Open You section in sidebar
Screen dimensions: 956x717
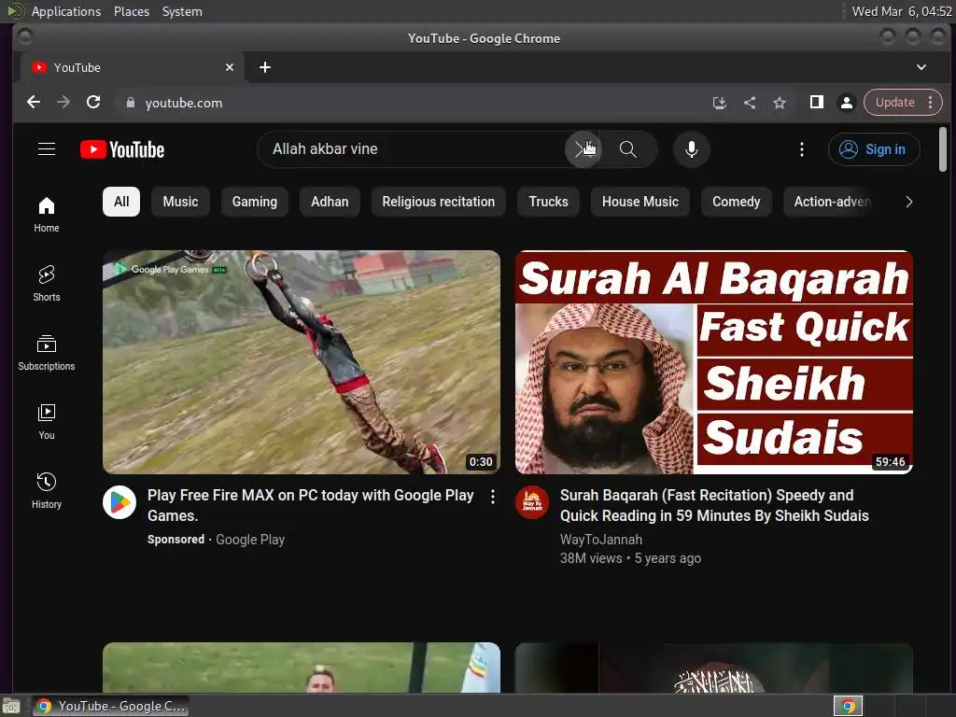point(47,421)
